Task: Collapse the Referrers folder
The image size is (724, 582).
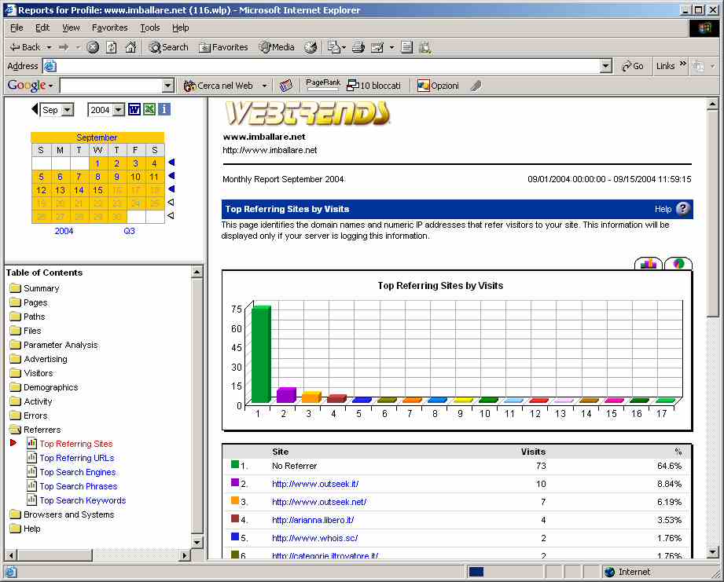Action: tap(16, 430)
